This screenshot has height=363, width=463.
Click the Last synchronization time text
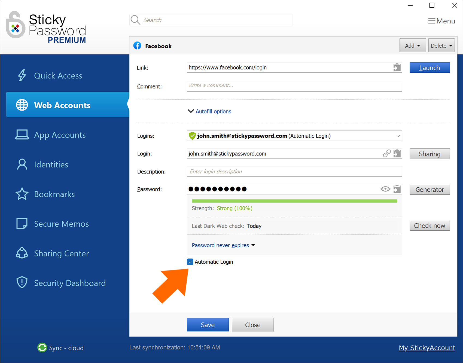click(175, 347)
